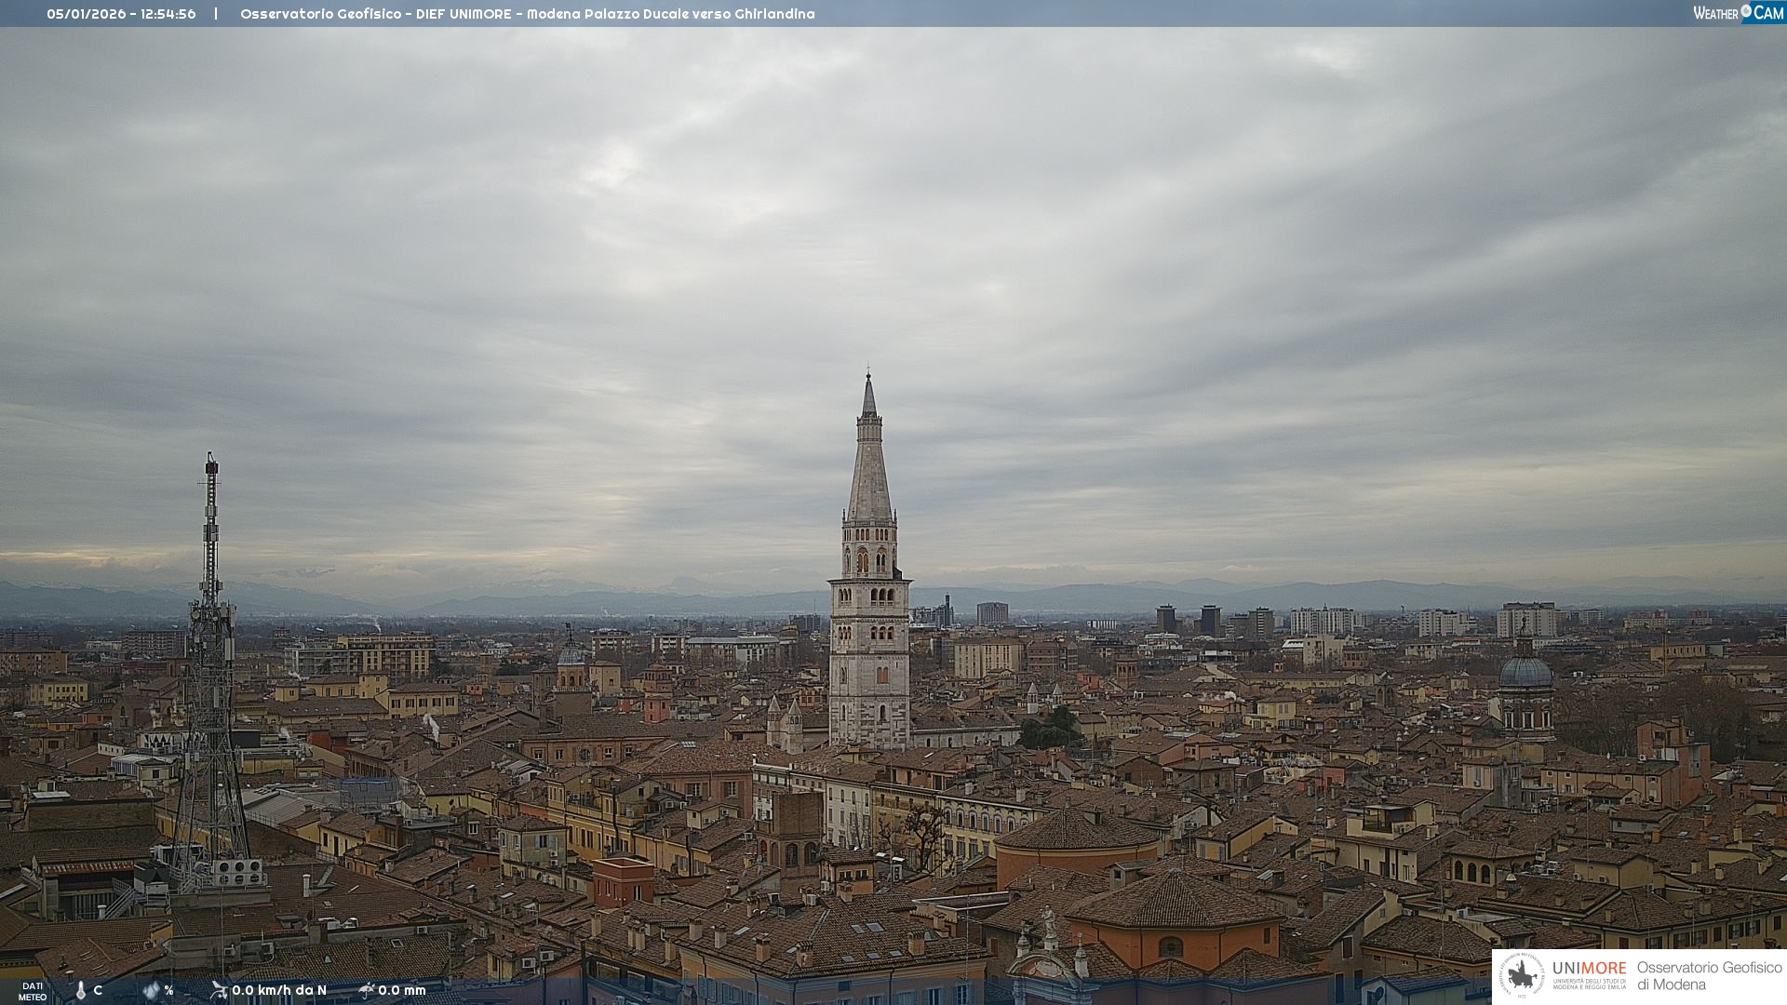Click the 0.0 km/h da N wind reading
This screenshot has height=1005, width=1787.
pos(279,990)
